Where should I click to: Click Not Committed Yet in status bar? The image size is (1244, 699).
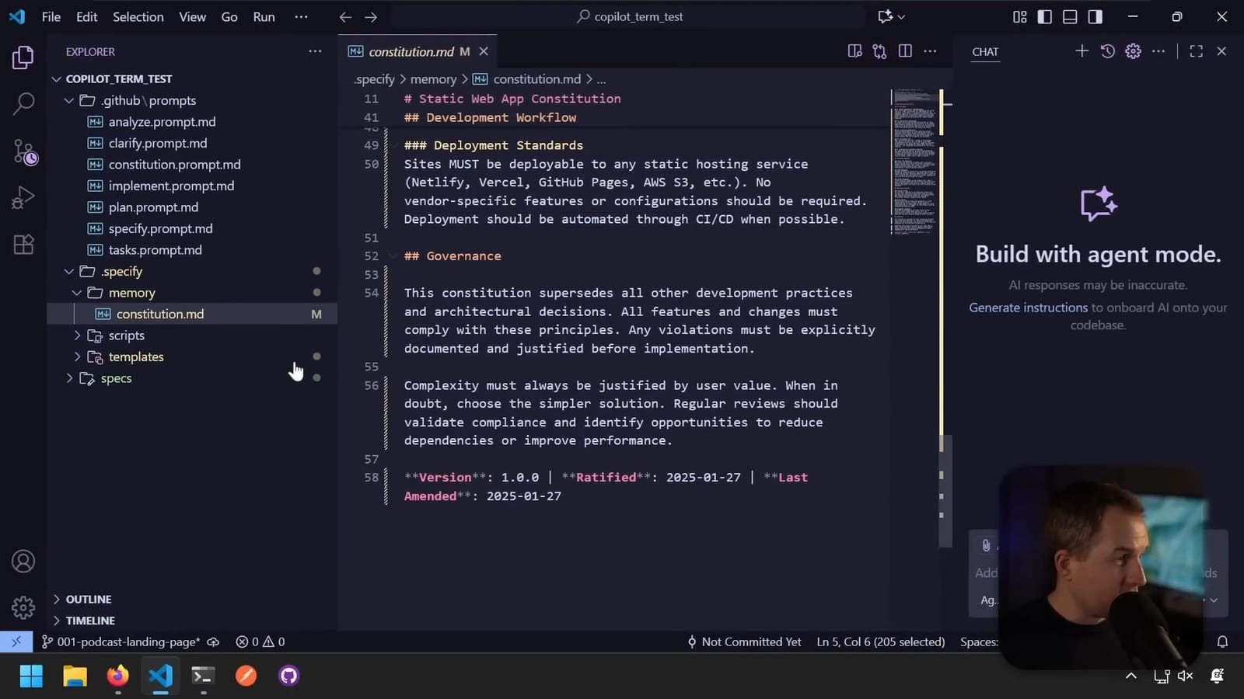750,642
